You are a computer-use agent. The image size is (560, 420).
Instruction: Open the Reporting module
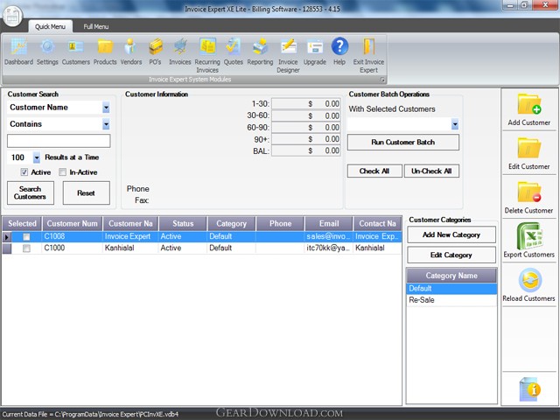(x=260, y=52)
